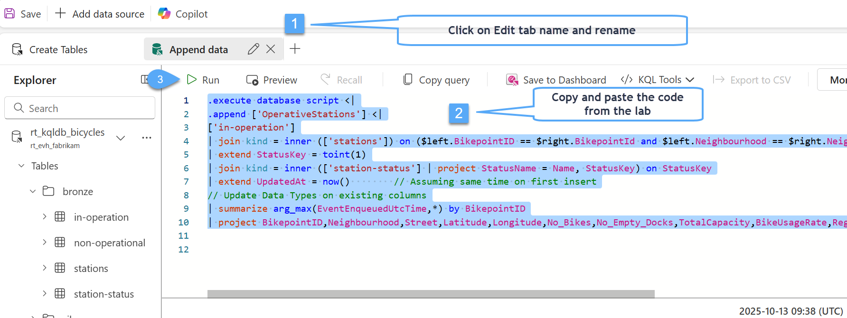Click the Create Tables database icon
847x318 pixels.
[x=17, y=49]
